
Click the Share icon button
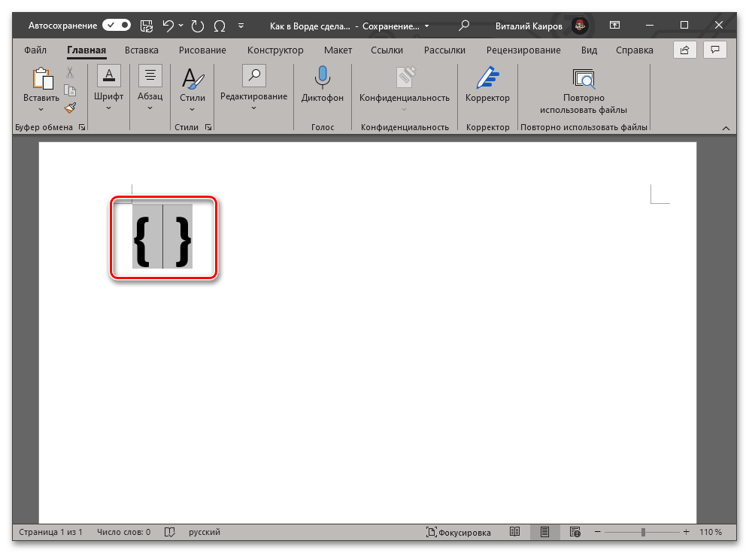(684, 50)
